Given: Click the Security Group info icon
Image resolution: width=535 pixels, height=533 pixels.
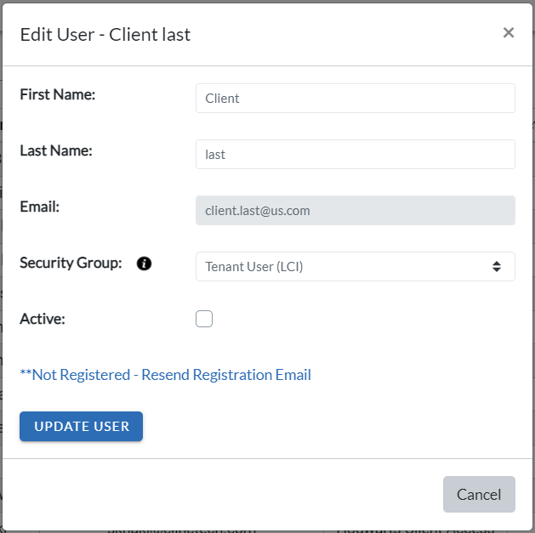Looking at the screenshot, I should click(145, 264).
